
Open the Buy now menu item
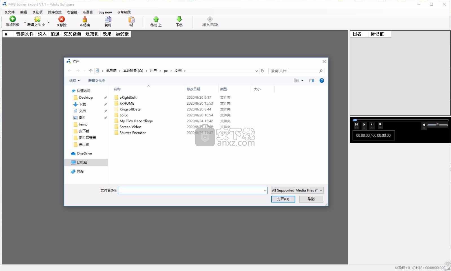click(105, 12)
